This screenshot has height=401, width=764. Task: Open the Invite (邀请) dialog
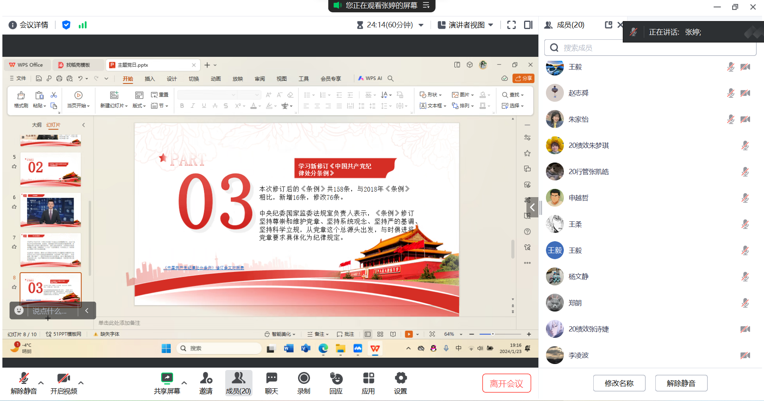pos(206,379)
